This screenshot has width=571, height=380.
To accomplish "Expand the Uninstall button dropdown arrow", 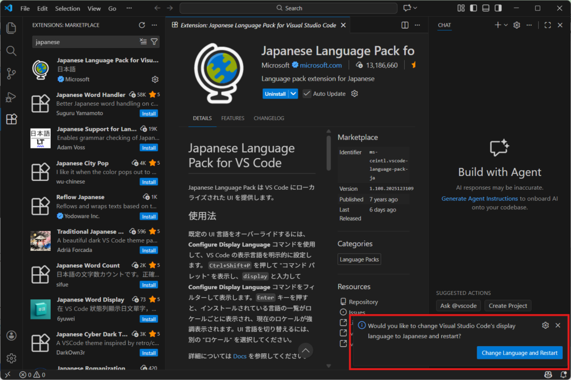I will click(293, 94).
